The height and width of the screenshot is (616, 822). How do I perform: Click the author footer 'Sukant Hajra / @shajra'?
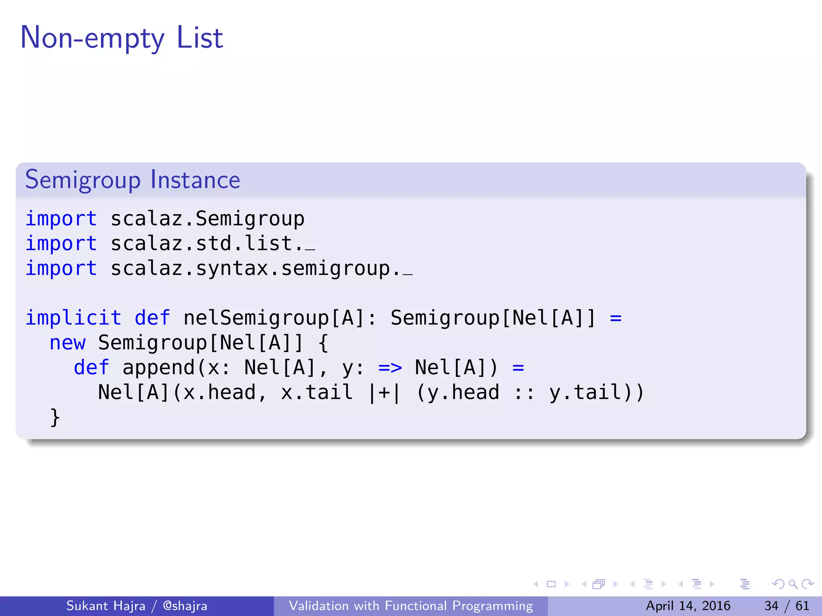[137, 606]
